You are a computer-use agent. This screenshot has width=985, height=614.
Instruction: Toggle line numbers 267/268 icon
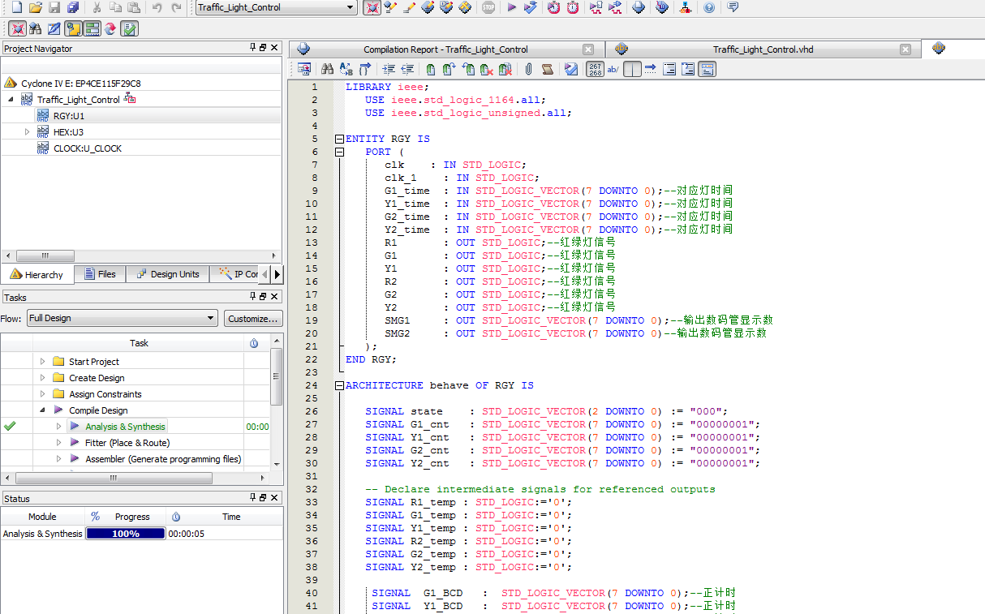pyautogui.click(x=595, y=70)
